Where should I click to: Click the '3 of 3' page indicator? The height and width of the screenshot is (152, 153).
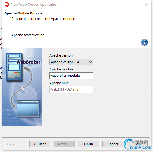10,144
